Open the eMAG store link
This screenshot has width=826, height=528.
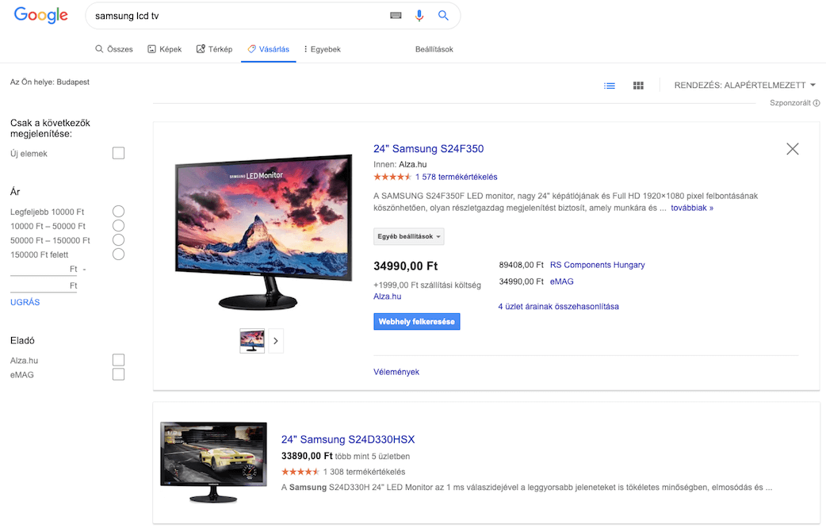pyautogui.click(x=561, y=282)
